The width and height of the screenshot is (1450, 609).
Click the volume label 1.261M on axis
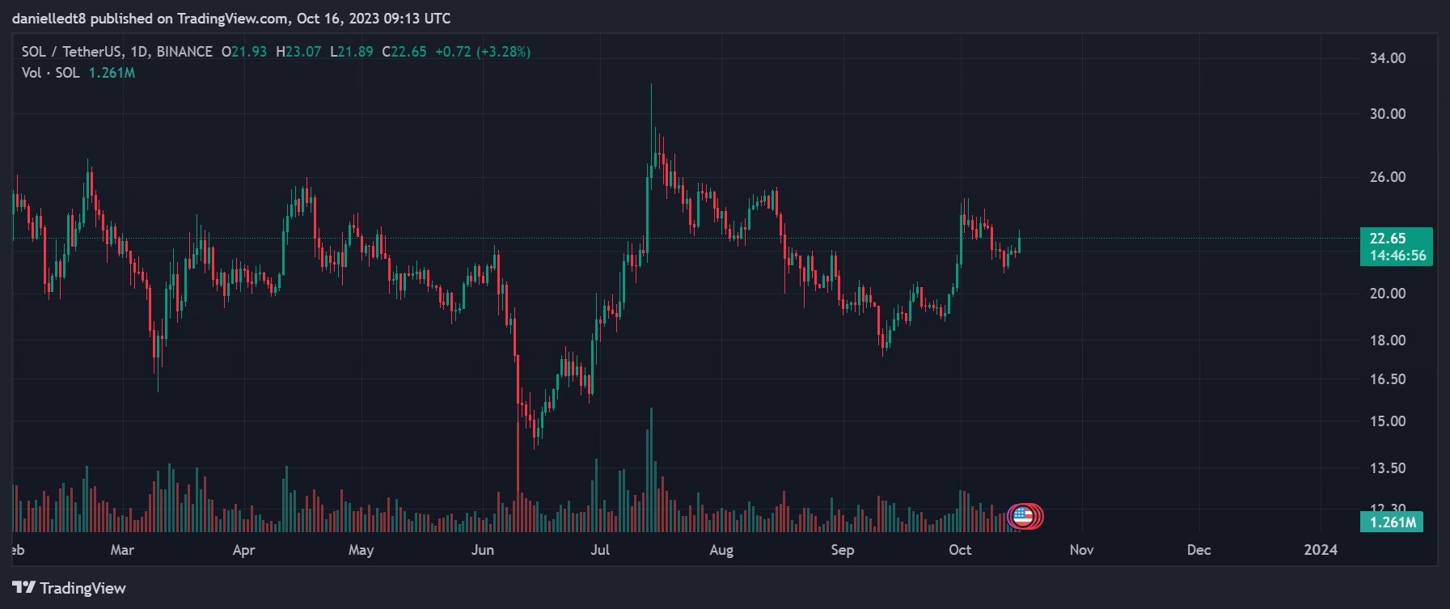1393,522
